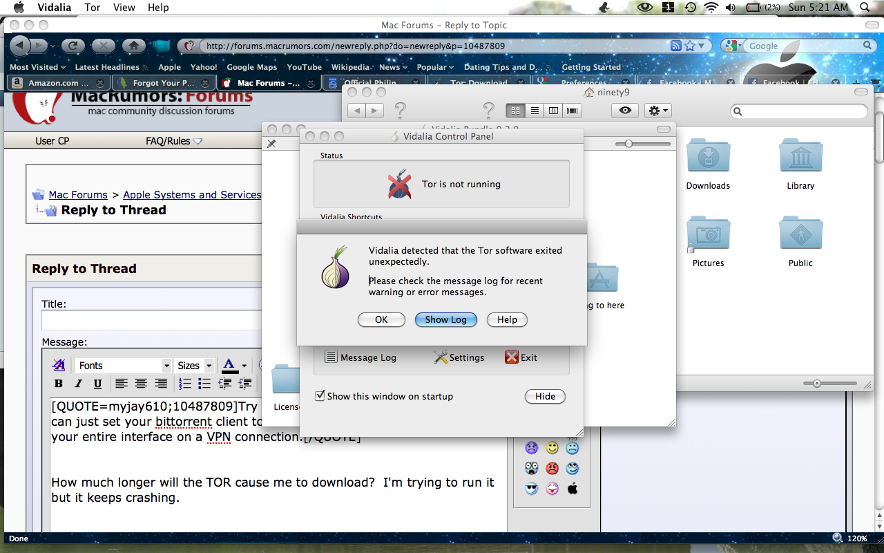Open Vidalia Settings

[459, 357]
